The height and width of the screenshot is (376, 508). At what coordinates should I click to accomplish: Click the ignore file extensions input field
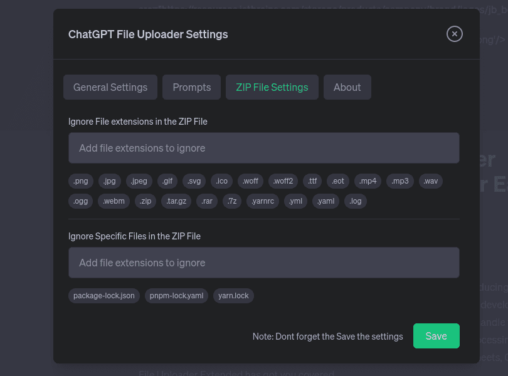tap(264, 148)
